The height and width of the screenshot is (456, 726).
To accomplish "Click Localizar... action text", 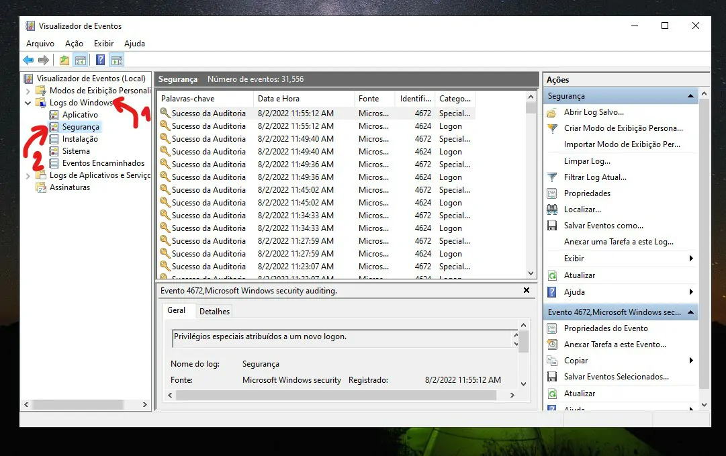I will [x=582, y=210].
